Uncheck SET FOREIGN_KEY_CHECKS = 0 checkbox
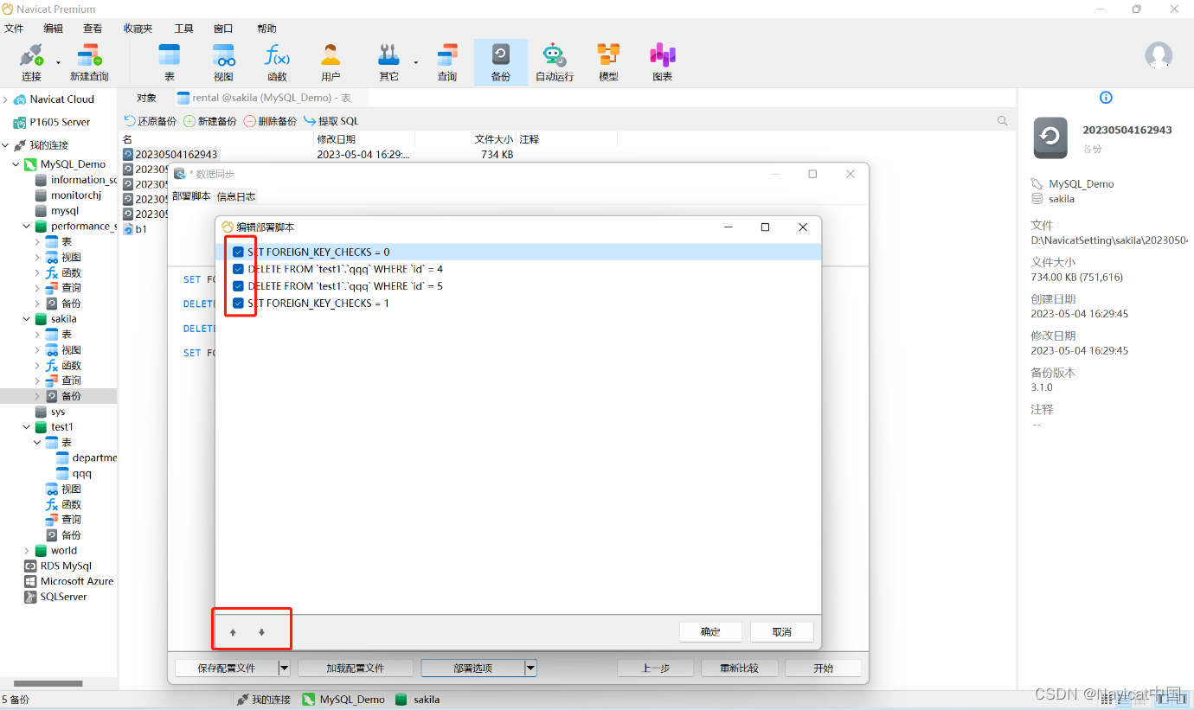This screenshot has width=1194, height=710. (238, 252)
